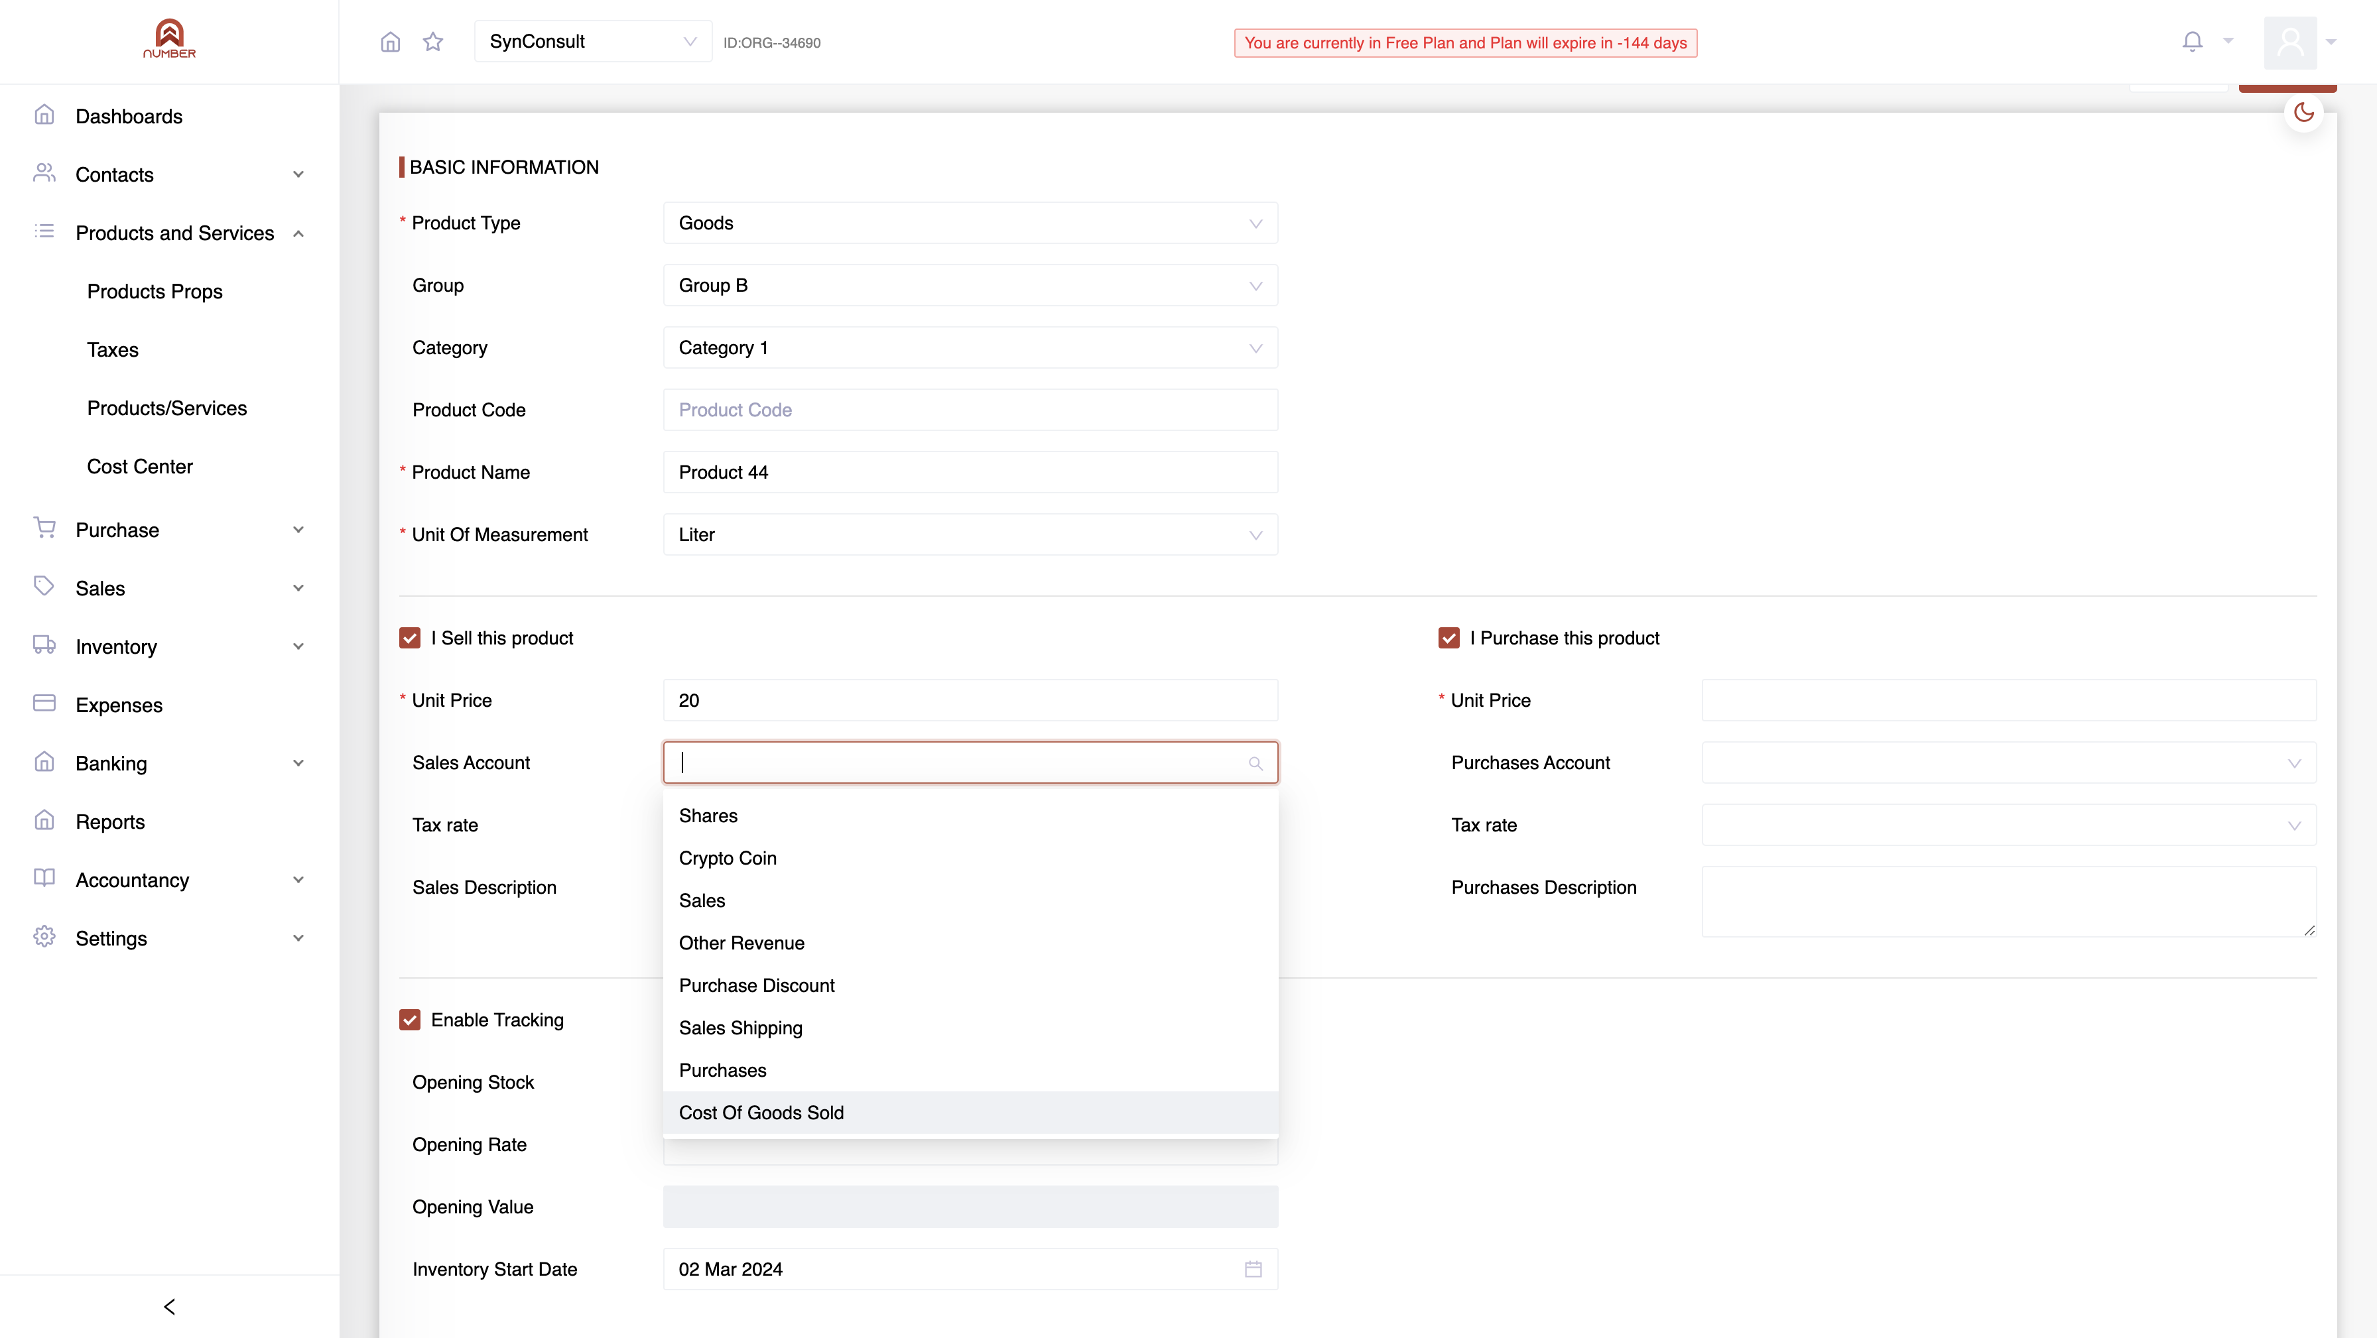2377x1338 pixels.
Task: Uncheck I Purchase this product
Action: coord(1448,638)
